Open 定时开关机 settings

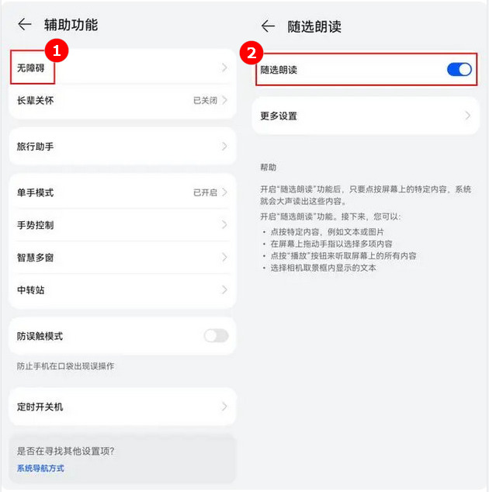123,407
